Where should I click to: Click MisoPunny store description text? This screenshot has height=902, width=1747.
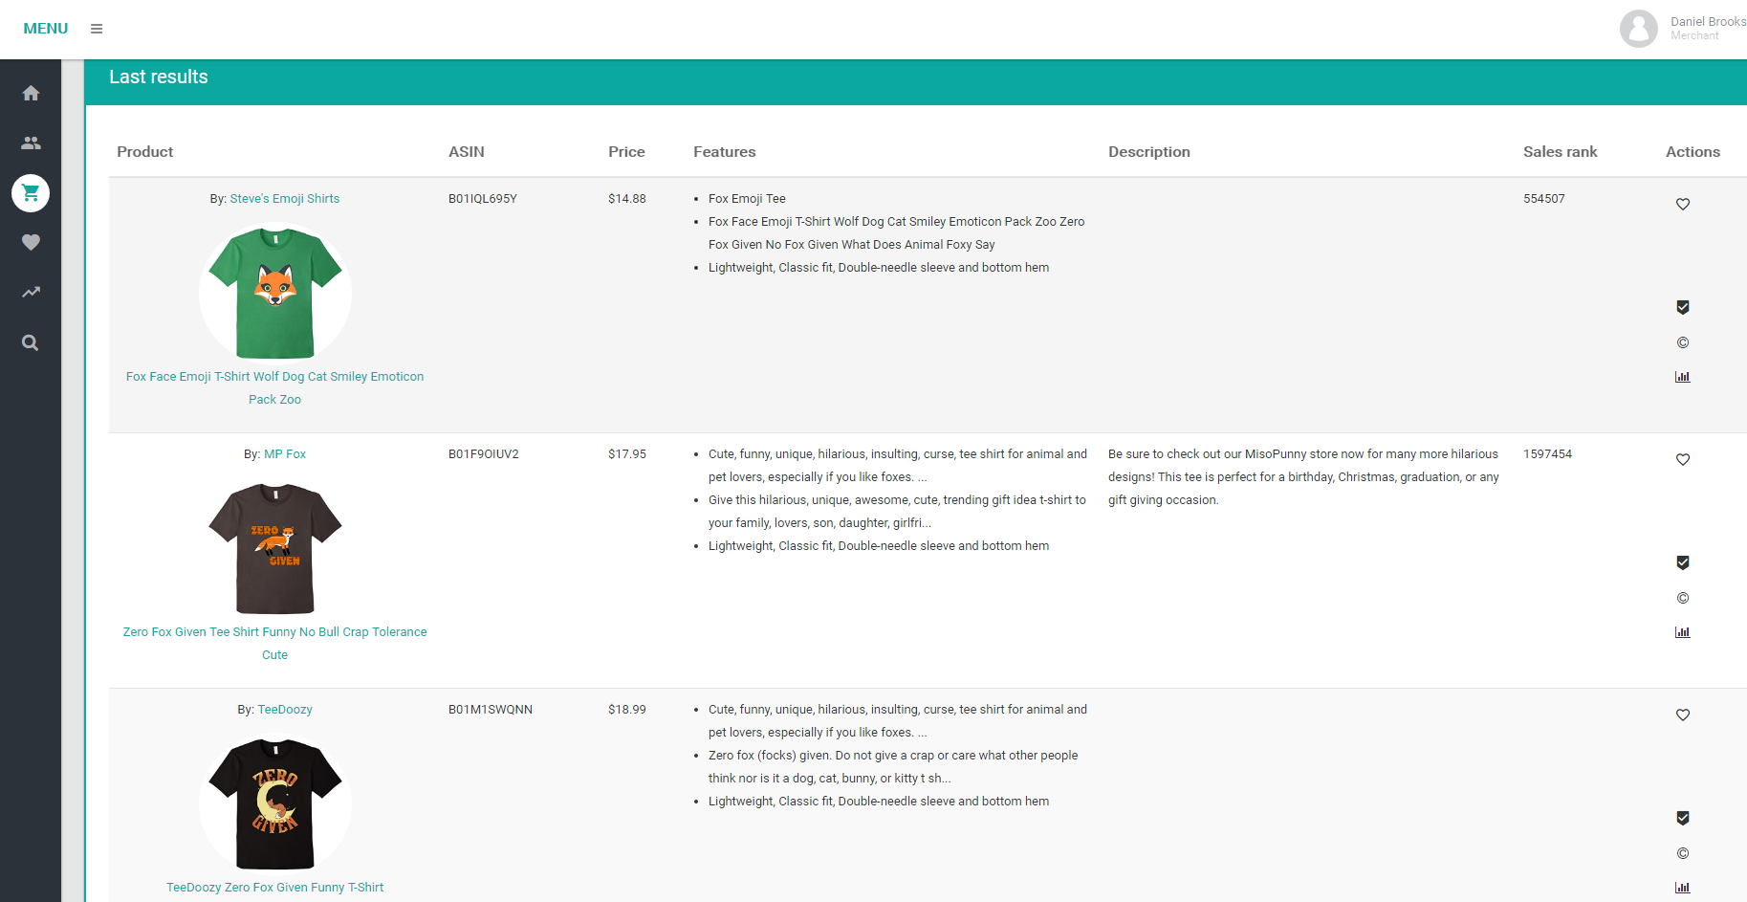[1303, 477]
